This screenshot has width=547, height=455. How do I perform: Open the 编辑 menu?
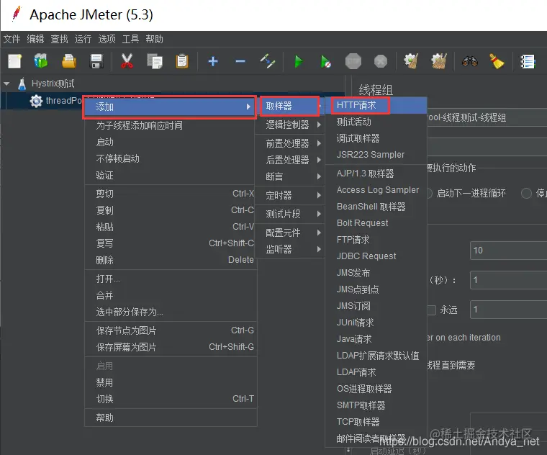tap(35, 39)
